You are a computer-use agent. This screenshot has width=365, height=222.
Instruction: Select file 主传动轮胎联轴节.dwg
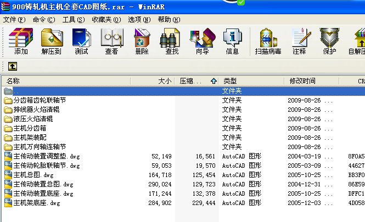pos(47,166)
